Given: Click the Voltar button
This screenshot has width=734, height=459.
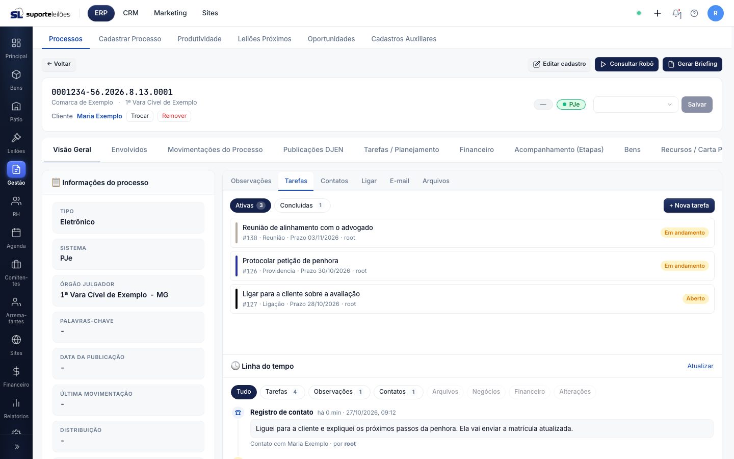Looking at the screenshot, I should [x=59, y=64].
